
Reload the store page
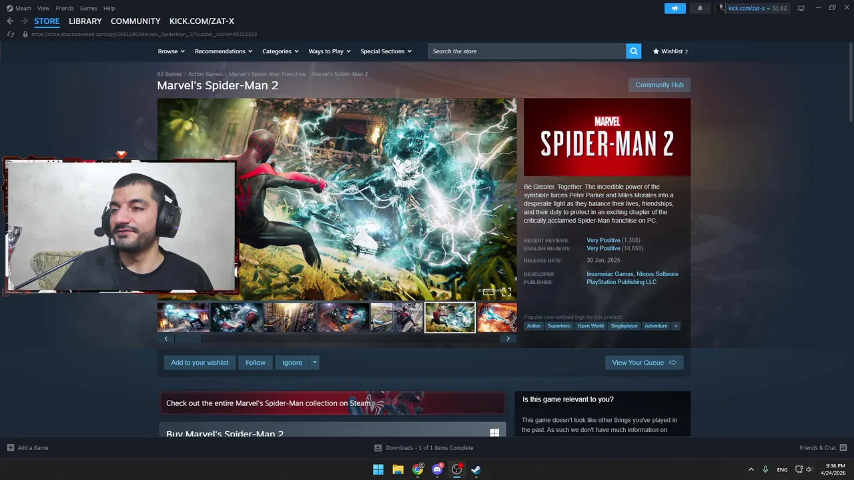(x=11, y=34)
